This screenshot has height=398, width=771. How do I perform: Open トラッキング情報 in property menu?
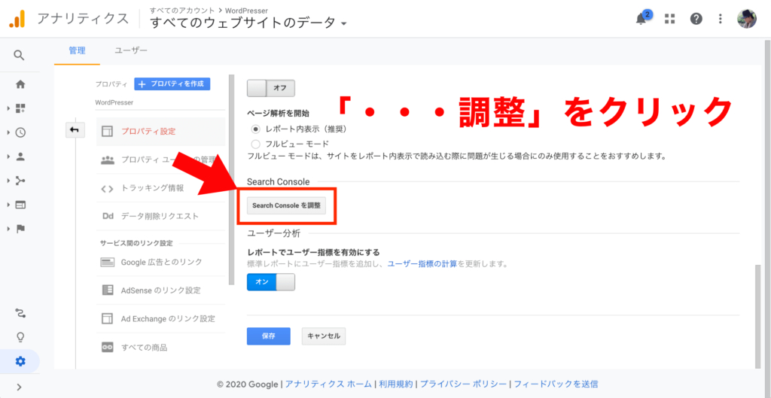152,188
